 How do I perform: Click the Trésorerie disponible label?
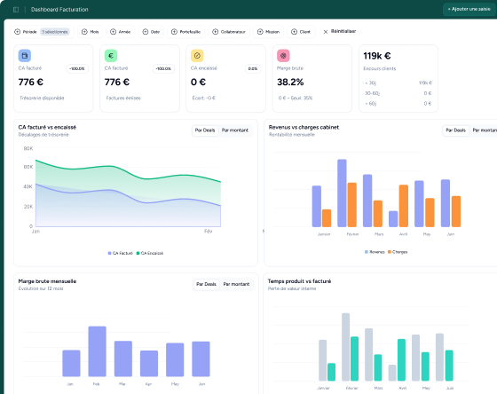tap(42, 98)
